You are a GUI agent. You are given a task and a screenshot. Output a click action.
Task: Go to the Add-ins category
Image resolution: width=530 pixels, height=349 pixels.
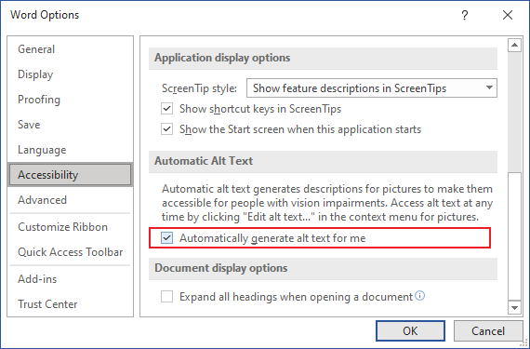pyautogui.click(x=37, y=279)
